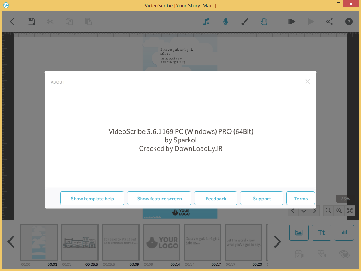Zoom out the canvas with minus magnifier
This screenshot has width=361, height=271.
coord(329,211)
